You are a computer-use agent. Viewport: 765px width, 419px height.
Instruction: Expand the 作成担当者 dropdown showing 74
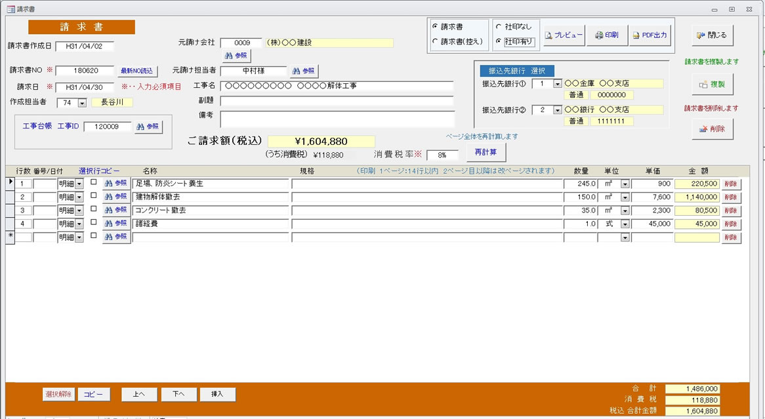[x=82, y=103]
